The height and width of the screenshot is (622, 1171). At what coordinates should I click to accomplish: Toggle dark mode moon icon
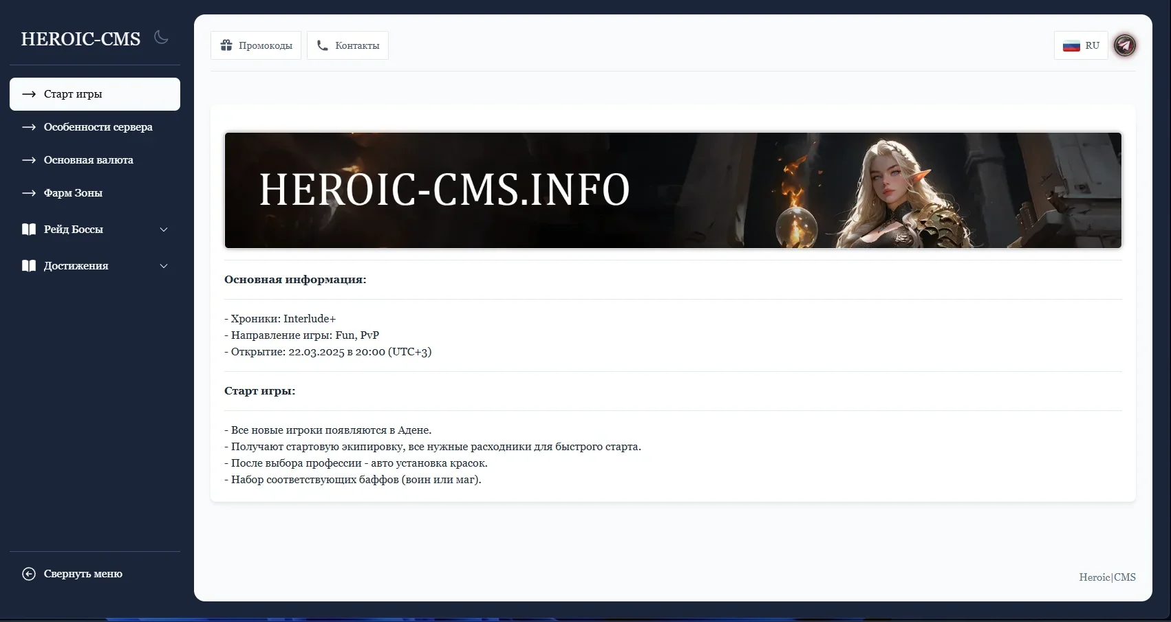pyautogui.click(x=161, y=37)
